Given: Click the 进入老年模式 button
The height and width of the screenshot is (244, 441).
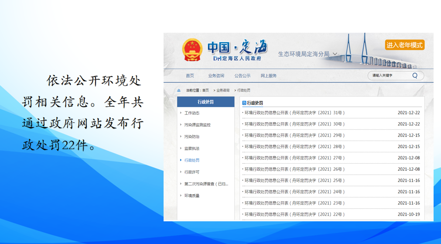Looking at the screenshot, I should 404,45.
